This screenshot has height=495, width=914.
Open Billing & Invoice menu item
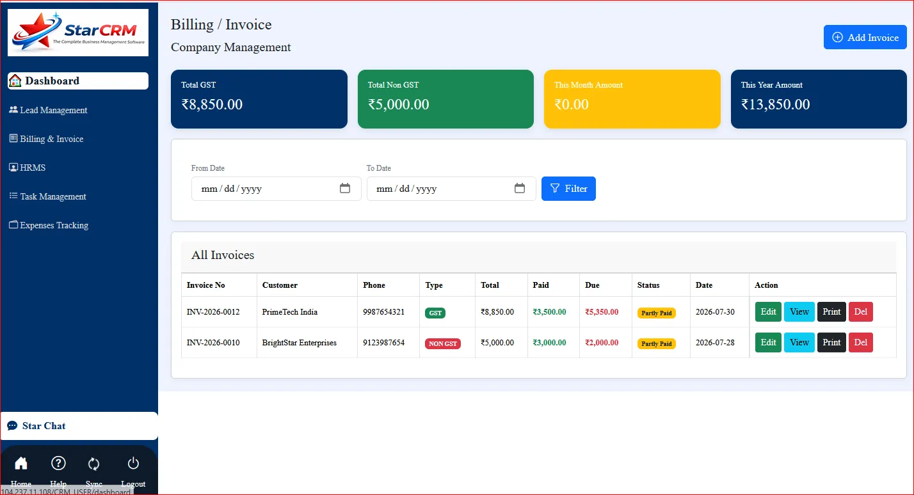47,139
